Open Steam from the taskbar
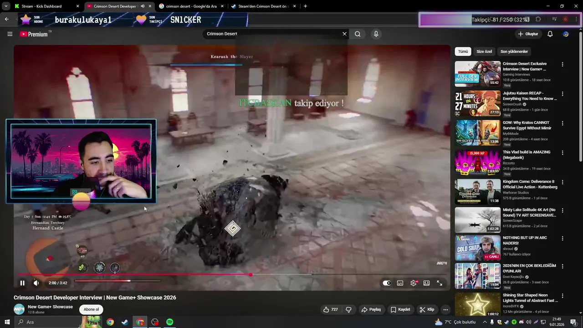 tap(125, 322)
